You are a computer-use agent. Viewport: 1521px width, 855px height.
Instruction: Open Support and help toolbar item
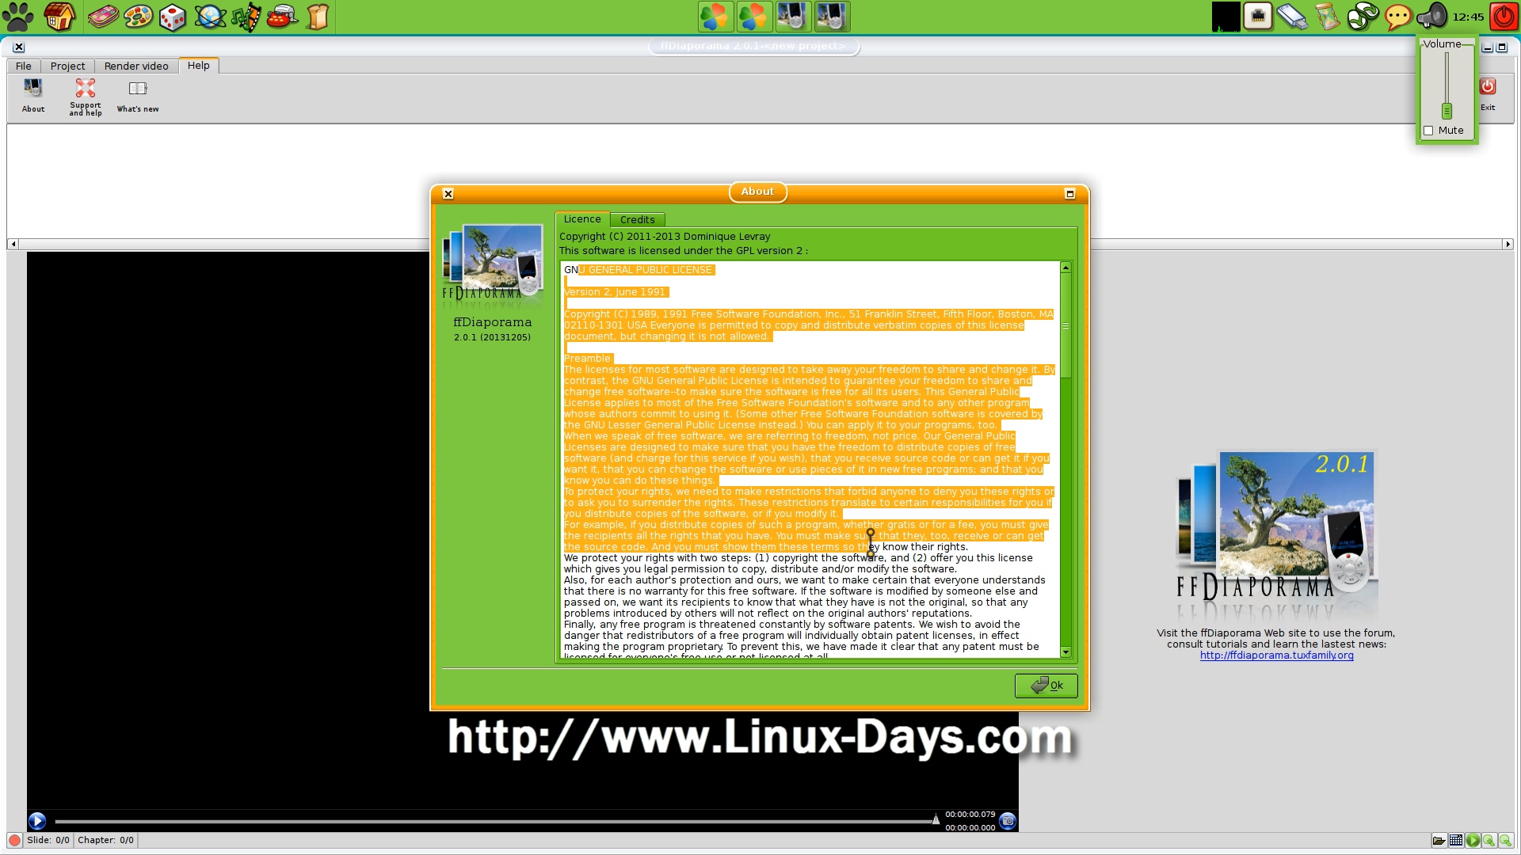click(x=86, y=97)
